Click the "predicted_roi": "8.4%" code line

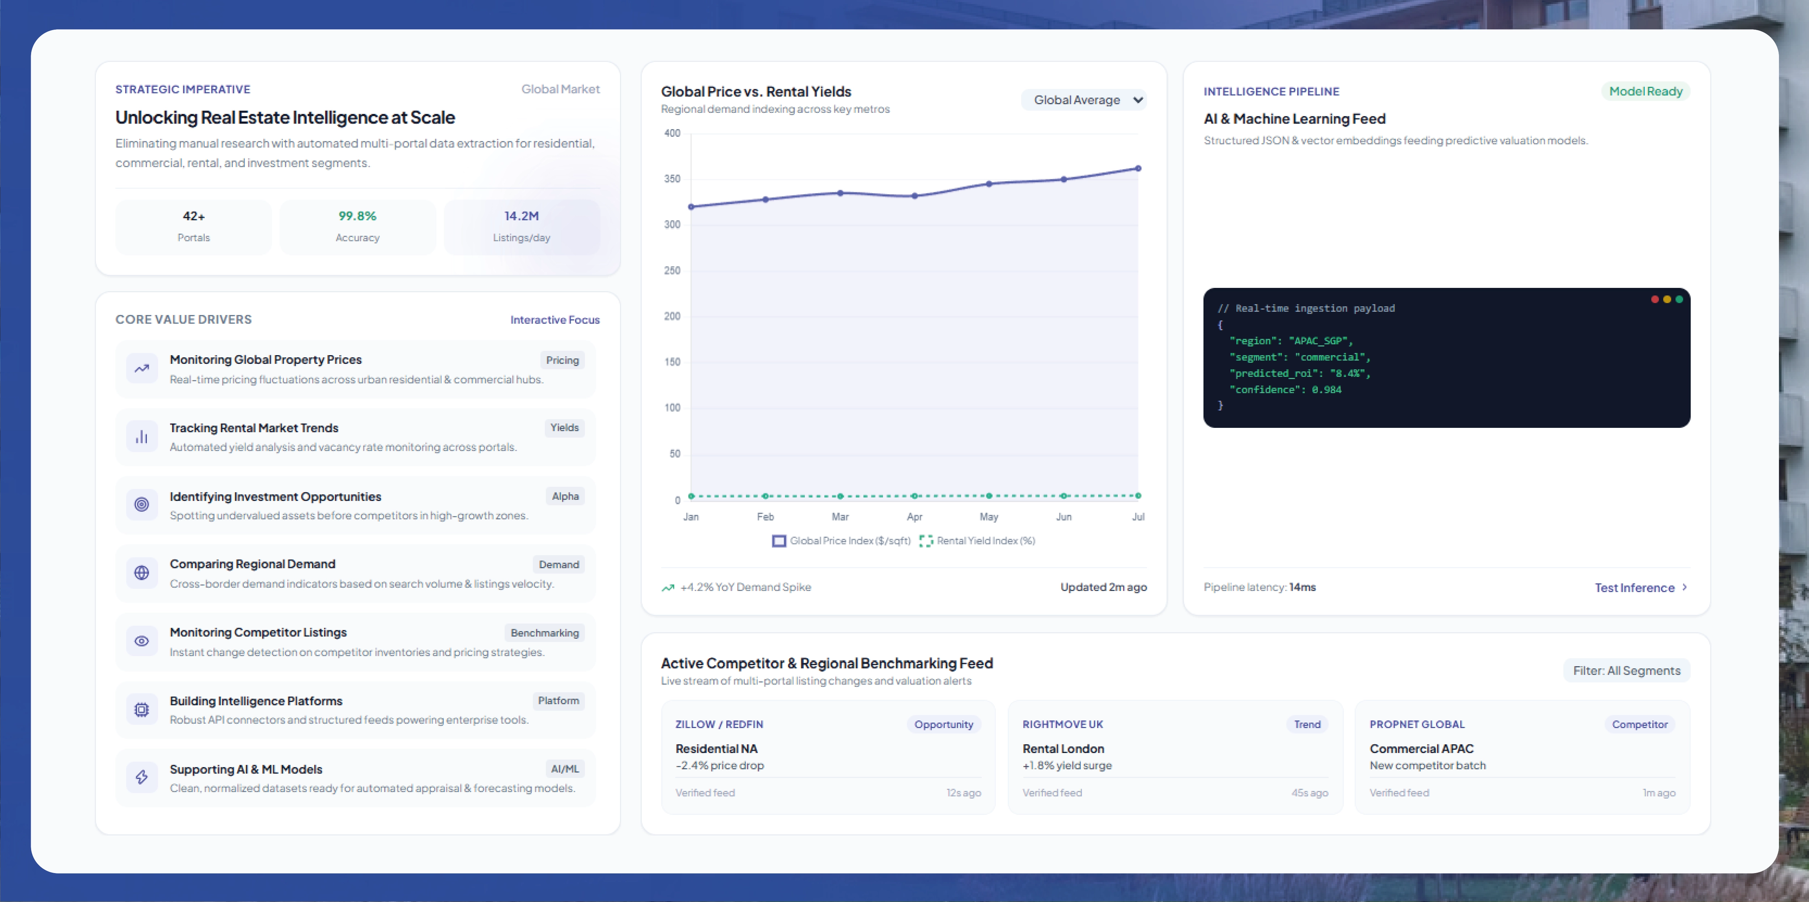1300,374
